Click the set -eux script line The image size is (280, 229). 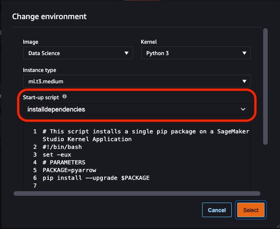(57, 155)
